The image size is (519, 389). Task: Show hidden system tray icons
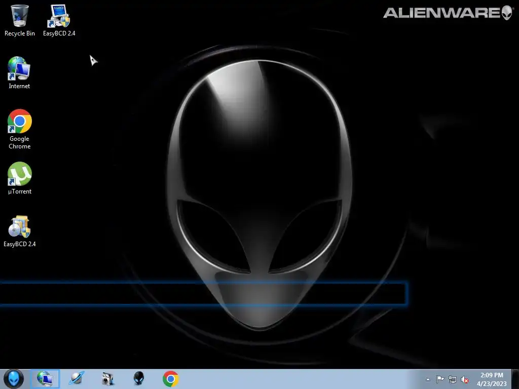[x=428, y=379]
